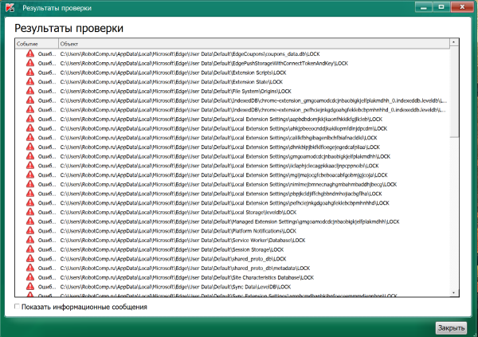Click error icon for EdgePushStorageWithConnectTokenAndKey row

30,63
